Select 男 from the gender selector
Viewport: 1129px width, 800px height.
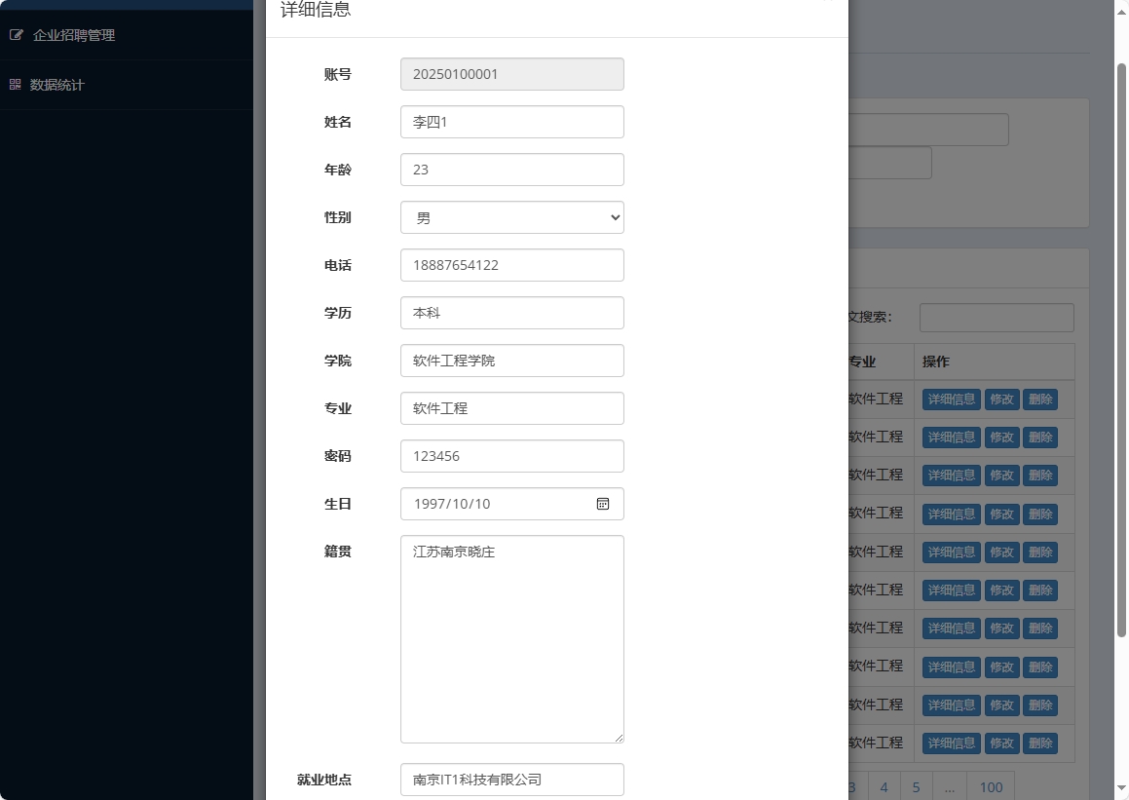[511, 217]
